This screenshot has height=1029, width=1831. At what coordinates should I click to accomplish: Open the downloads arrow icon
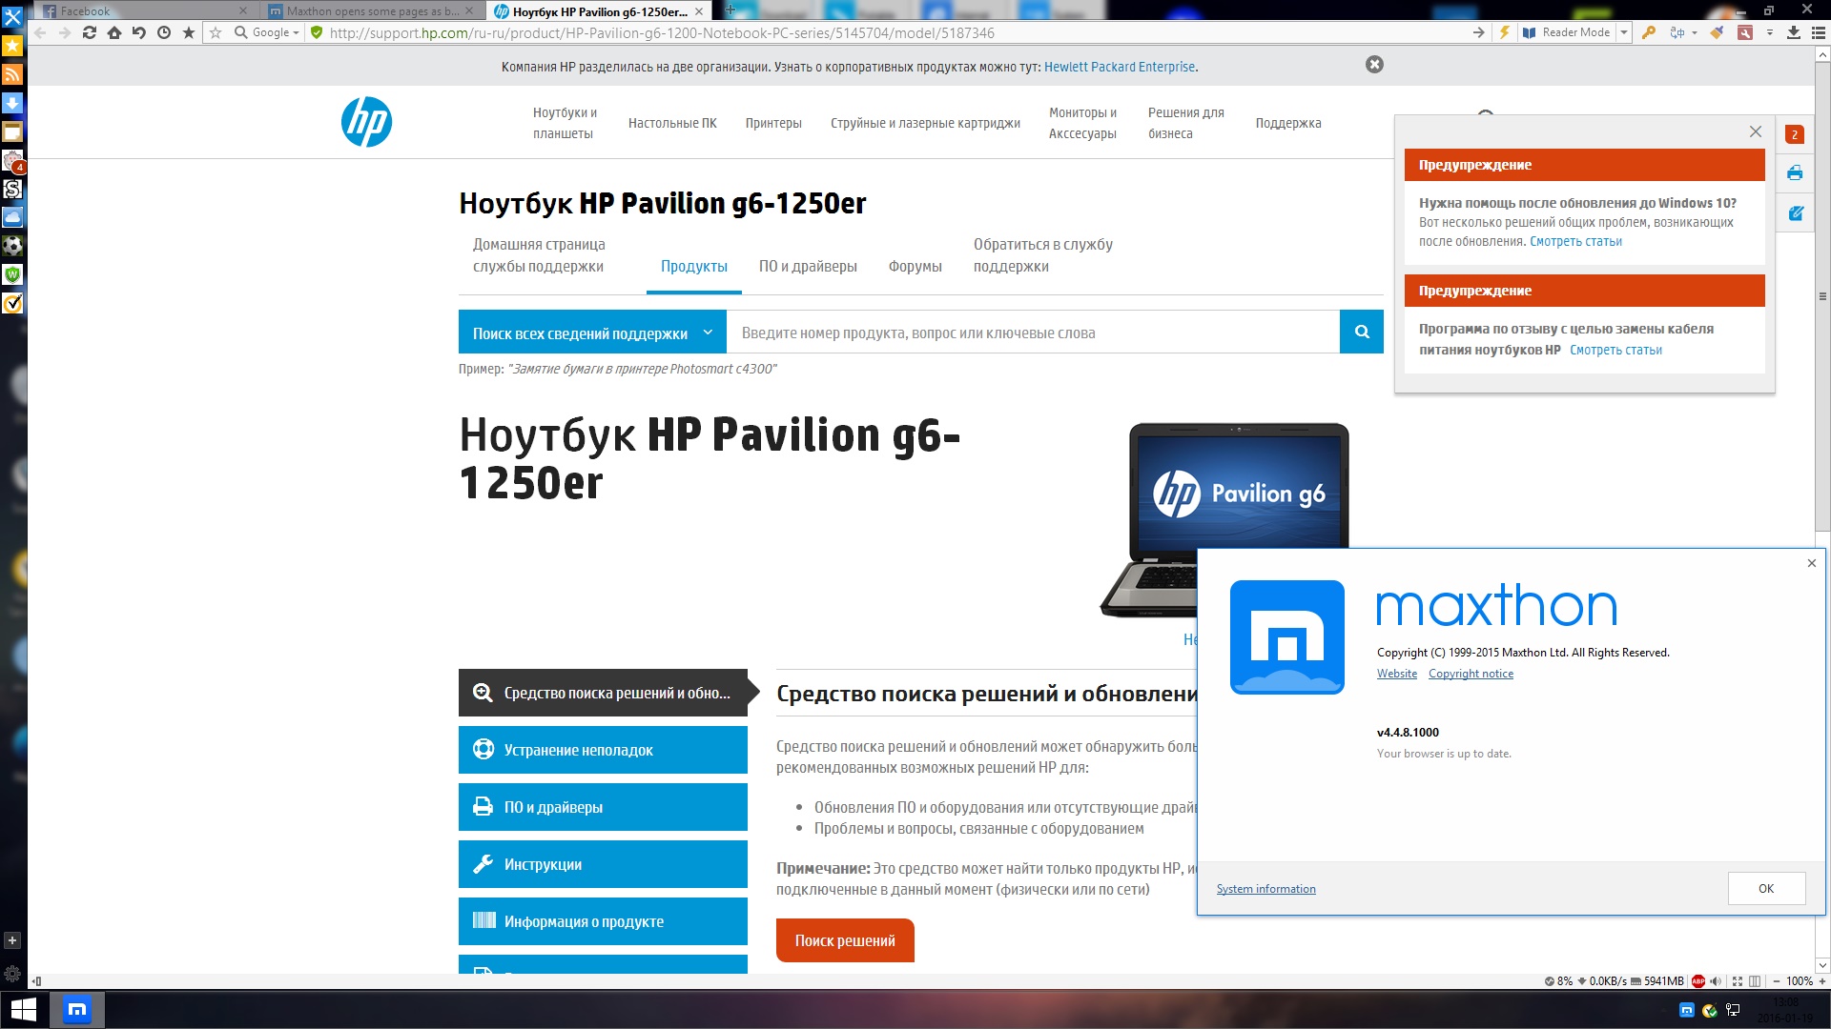pos(1794,32)
